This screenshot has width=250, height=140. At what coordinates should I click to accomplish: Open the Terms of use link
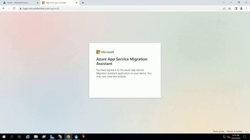pos(218,131)
